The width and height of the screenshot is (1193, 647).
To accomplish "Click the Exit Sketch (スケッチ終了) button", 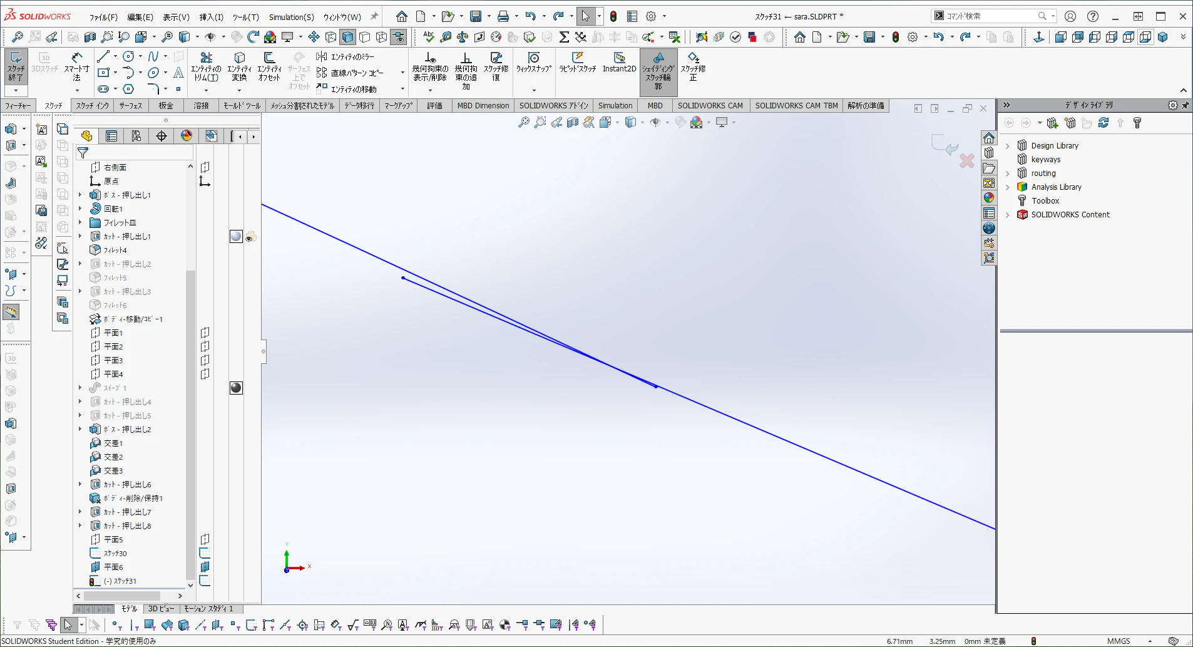I will tap(16, 66).
